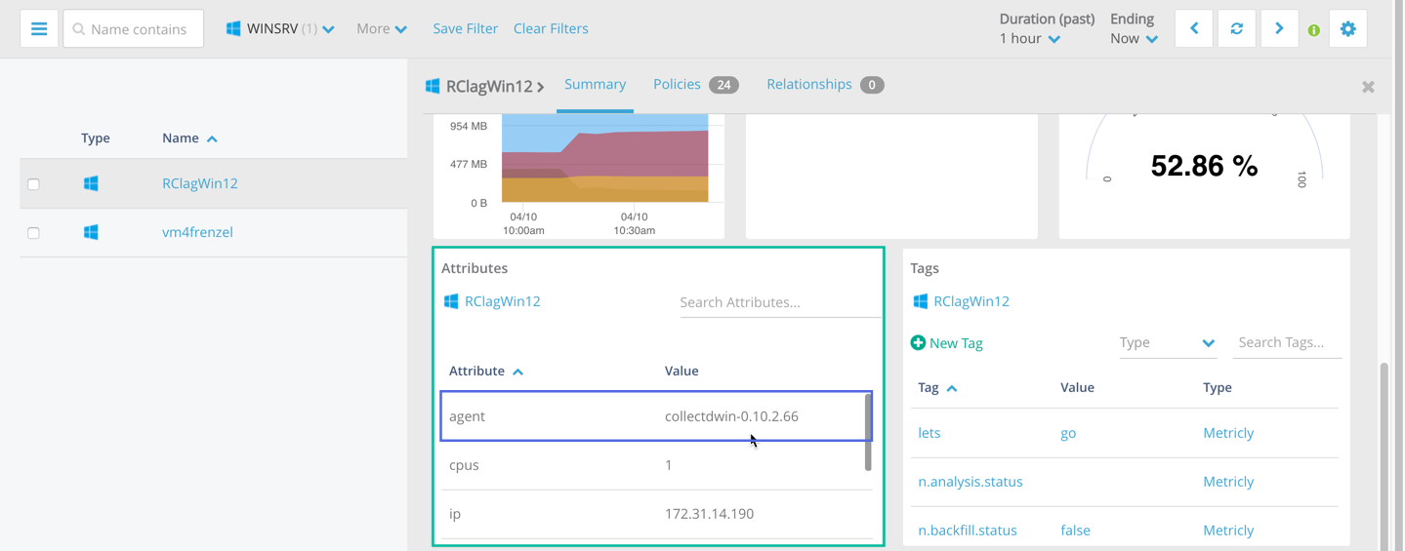The image size is (1405, 551).
Task: Click the 52.86 % gauge
Action: [x=1204, y=166]
